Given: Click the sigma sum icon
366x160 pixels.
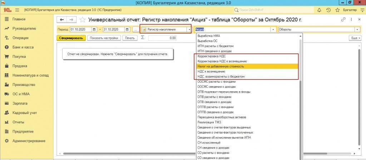Looking at the screenshot, I should point(143,37).
